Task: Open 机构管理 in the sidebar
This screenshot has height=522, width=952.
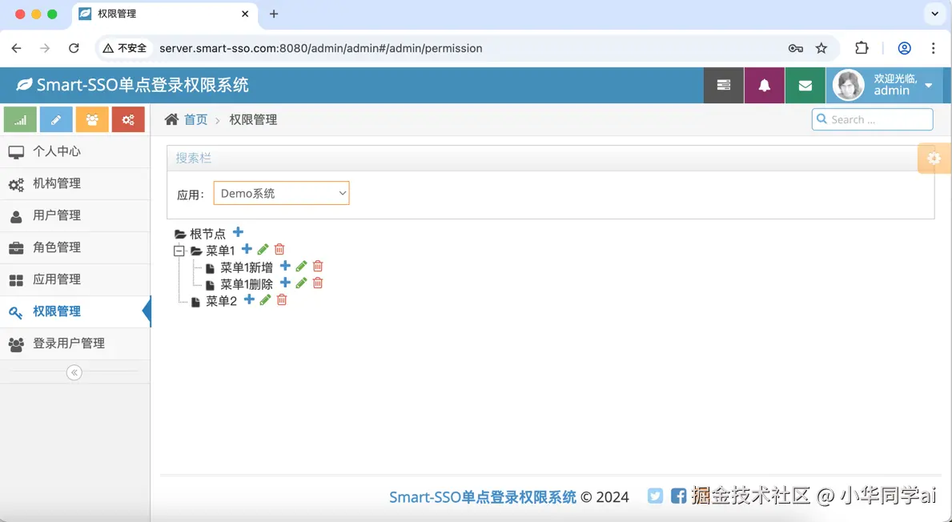Action: 75,184
